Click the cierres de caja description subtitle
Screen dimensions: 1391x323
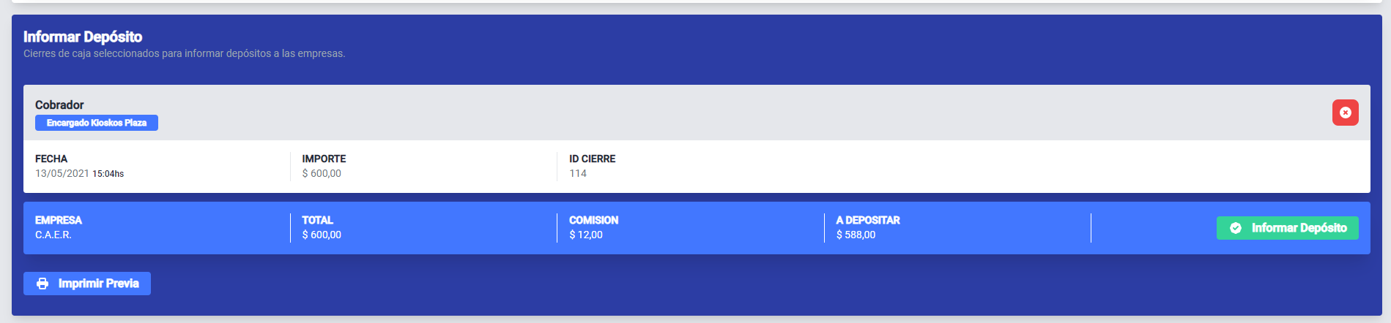(x=184, y=53)
